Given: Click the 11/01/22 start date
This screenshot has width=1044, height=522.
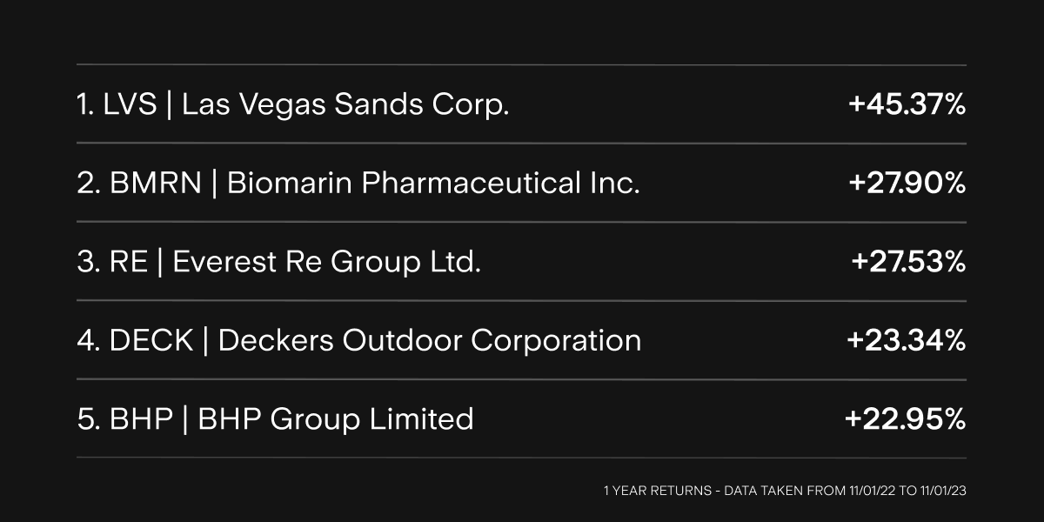Looking at the screenshot, I should (873, 492).
